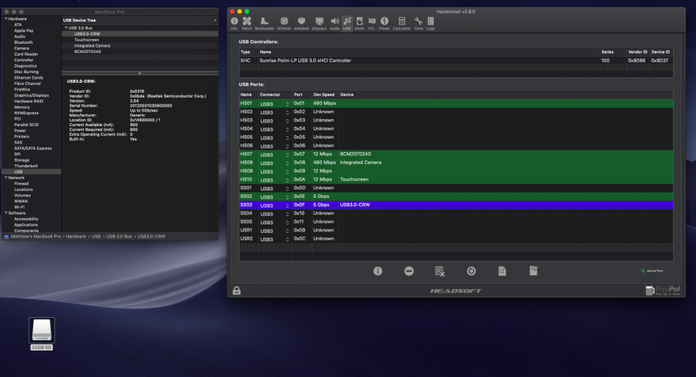Open the Tools section
This screenshot has height=377, width=696.
[x=418, y=24]
